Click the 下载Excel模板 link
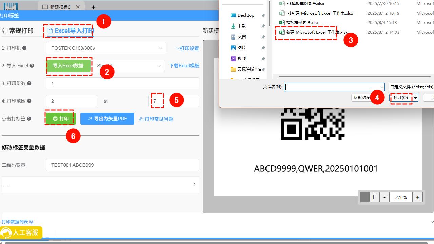 point(184,66)
